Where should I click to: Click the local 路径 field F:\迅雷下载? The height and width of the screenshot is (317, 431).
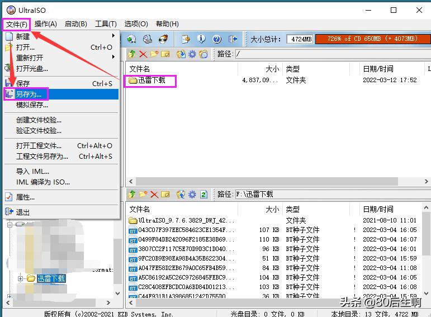[x=333, y=195]
